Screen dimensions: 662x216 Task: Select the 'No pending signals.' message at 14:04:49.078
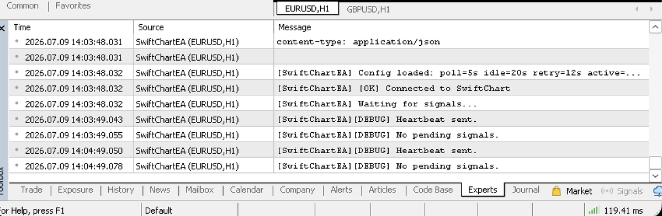[388, 166]
